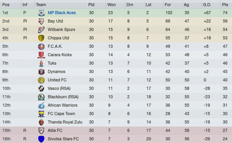232x143 pixels.
Task: Click the MP Black Aces club crest
Action: (41, 13)
